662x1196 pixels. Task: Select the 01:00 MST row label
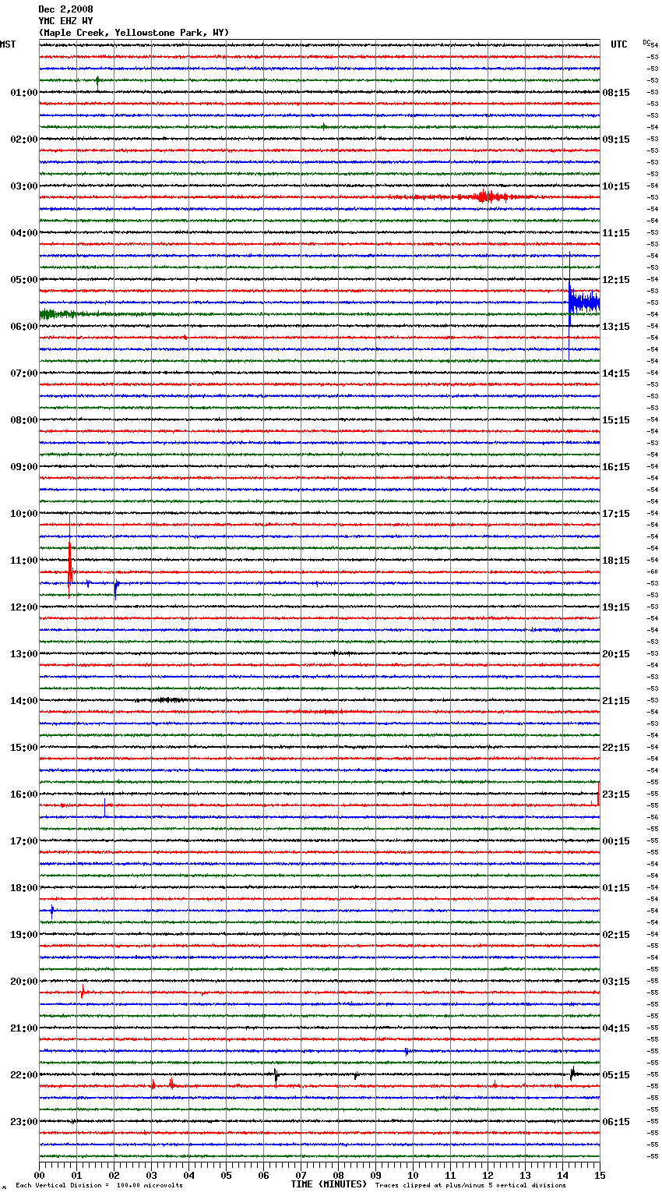(23, 93)
